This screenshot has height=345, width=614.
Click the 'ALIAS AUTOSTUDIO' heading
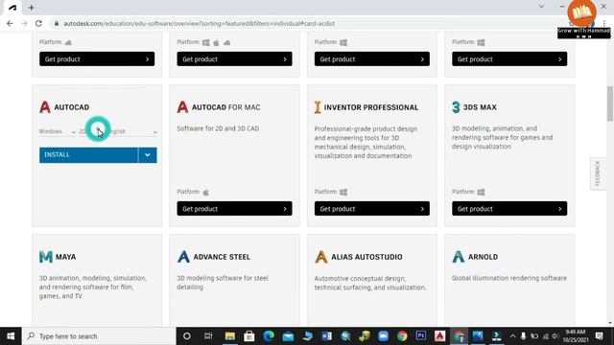366,257
